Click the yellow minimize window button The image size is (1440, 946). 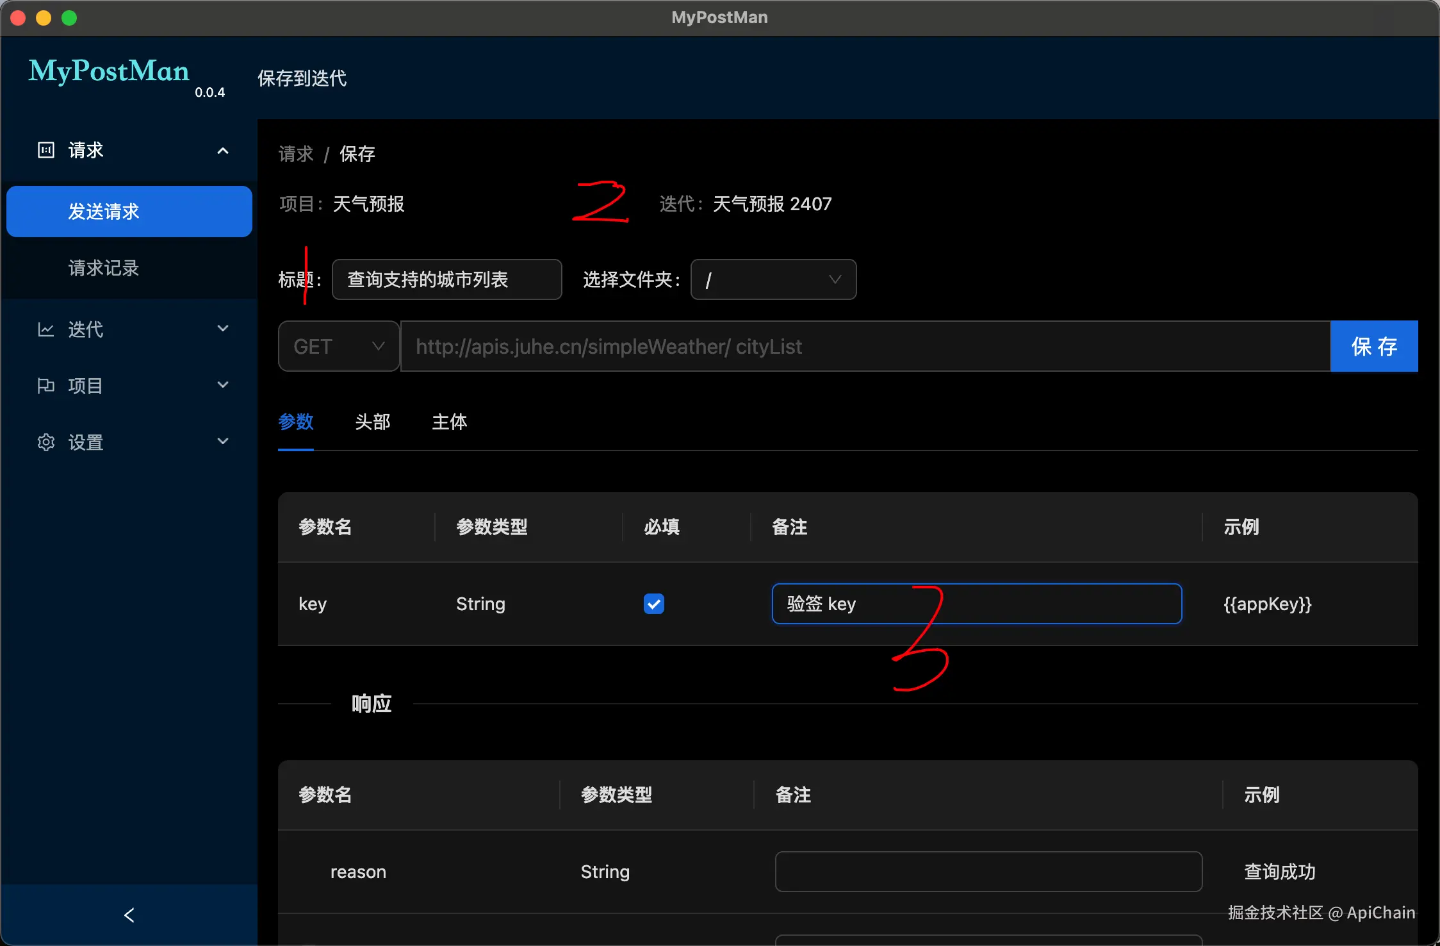pos(44,18)
